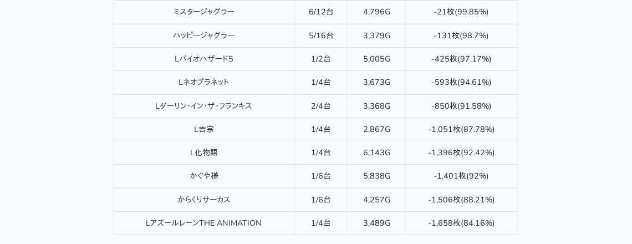Click the L化物語 machine name
Image resolution: width=632 pixels, height=244 pixels.
203,152
